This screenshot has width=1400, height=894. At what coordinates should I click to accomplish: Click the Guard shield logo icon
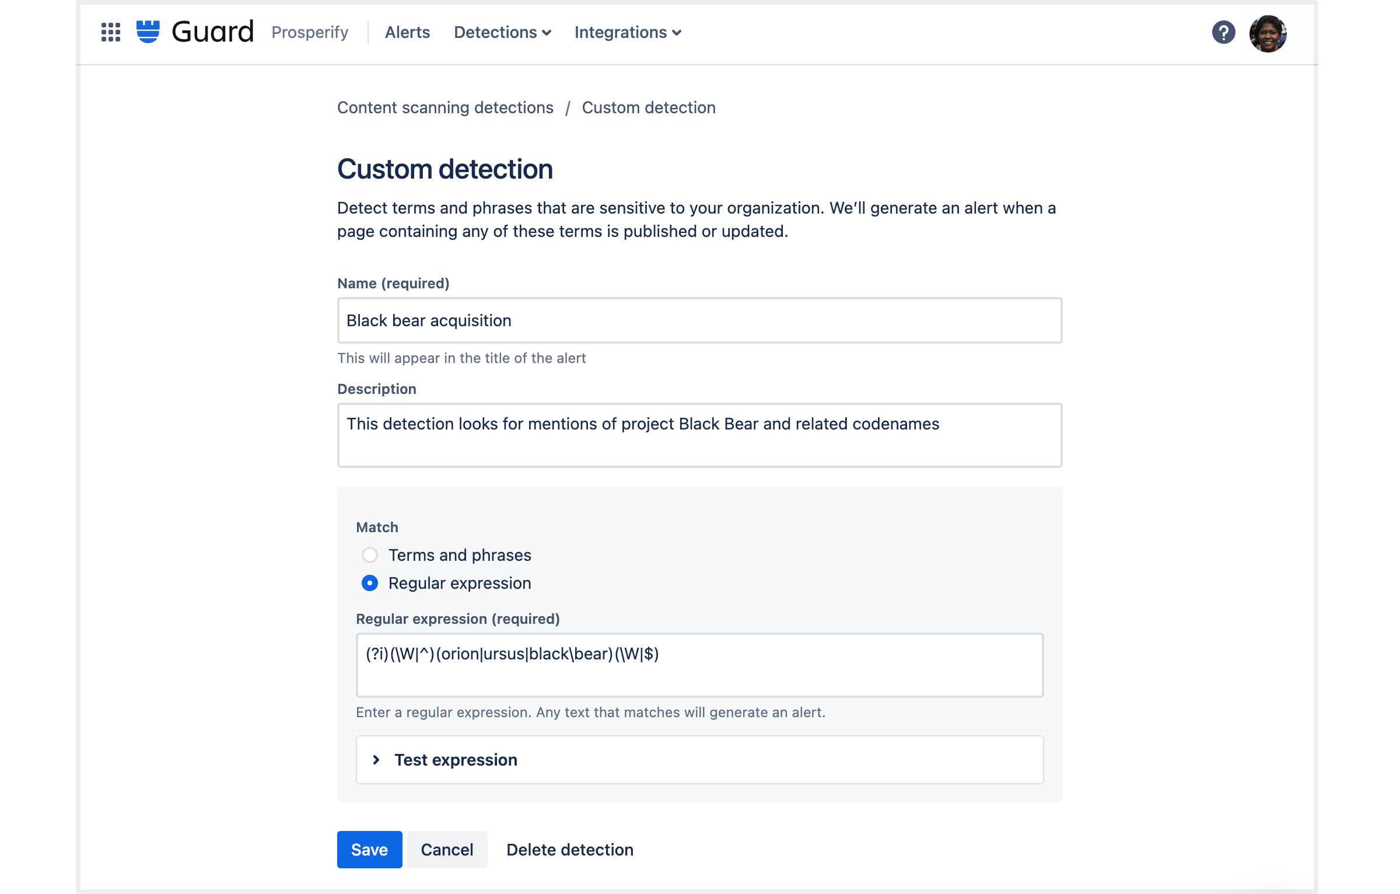(148, 32)
